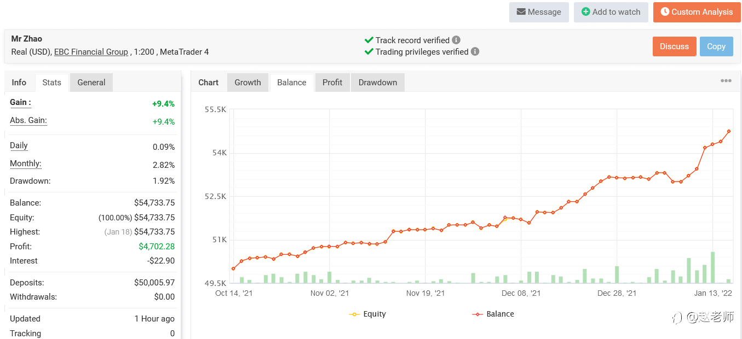Show the Drawdown chart tab
742x339 pixels.
click(377, 83)
